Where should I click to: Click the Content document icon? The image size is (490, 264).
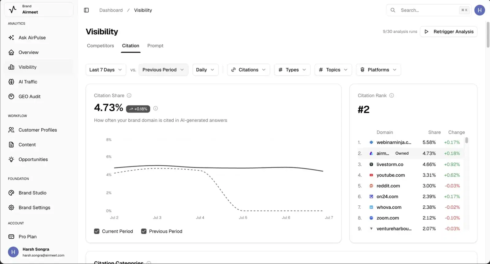tap(11, 145)
